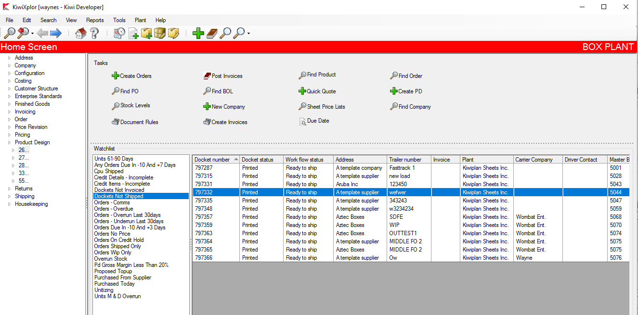Click the first magnifier search toolbar icon
This screenshot has width=638, height=315.
pyautogui.click(x=9, y=33)
